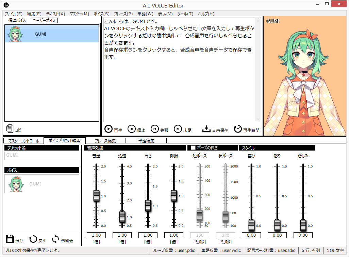The height and width of the screenshot is (257, 349).
Task: Click GUMI character portrait image
Action: 305,76
